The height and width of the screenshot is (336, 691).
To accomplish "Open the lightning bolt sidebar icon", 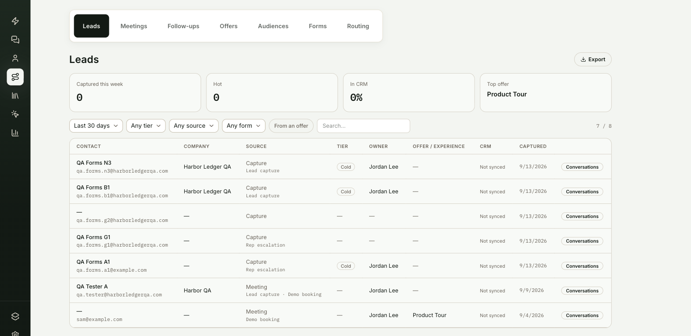I will [15, 21].
